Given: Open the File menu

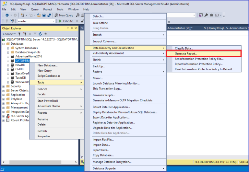Looking at the screenshot, I should [4, 9].
